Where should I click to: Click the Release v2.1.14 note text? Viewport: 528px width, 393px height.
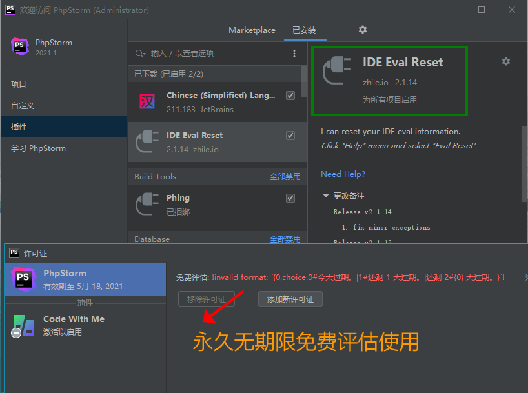[x=362, y=212]
